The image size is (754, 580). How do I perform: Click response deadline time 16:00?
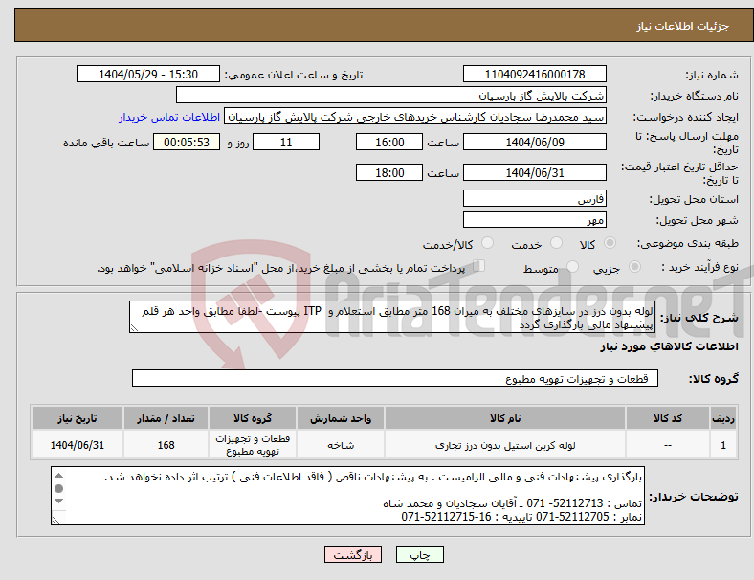pos(389,143)
